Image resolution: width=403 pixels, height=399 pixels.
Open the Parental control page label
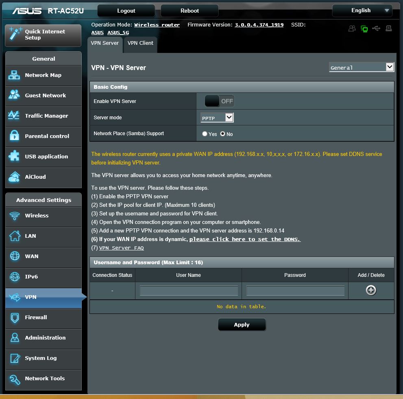47,136
